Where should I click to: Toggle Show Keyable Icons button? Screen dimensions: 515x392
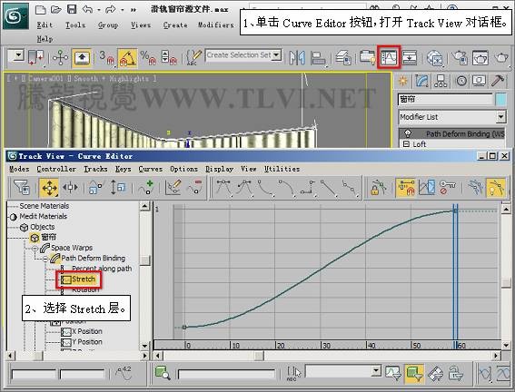[x=447, y=187]
